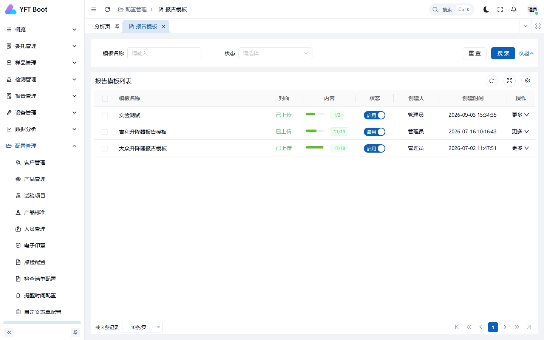Disable the 吉利升降器报告模板 status switch
The height and width of the screenshot is (340, 544).
tap(374, 132)
